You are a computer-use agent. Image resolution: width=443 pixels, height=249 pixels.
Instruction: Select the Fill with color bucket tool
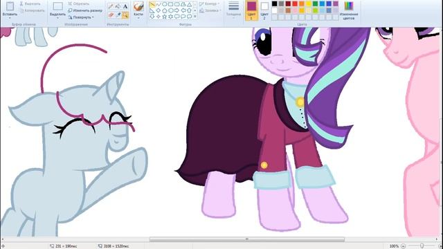pyautogui.click(x=118, y=6)
